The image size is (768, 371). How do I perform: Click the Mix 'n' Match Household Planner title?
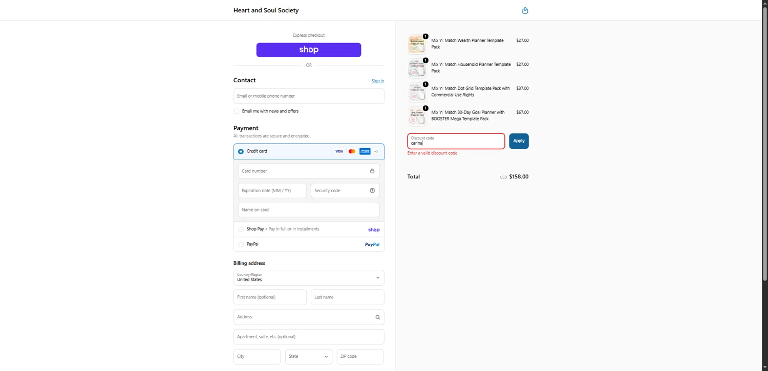tap(471, 67)
